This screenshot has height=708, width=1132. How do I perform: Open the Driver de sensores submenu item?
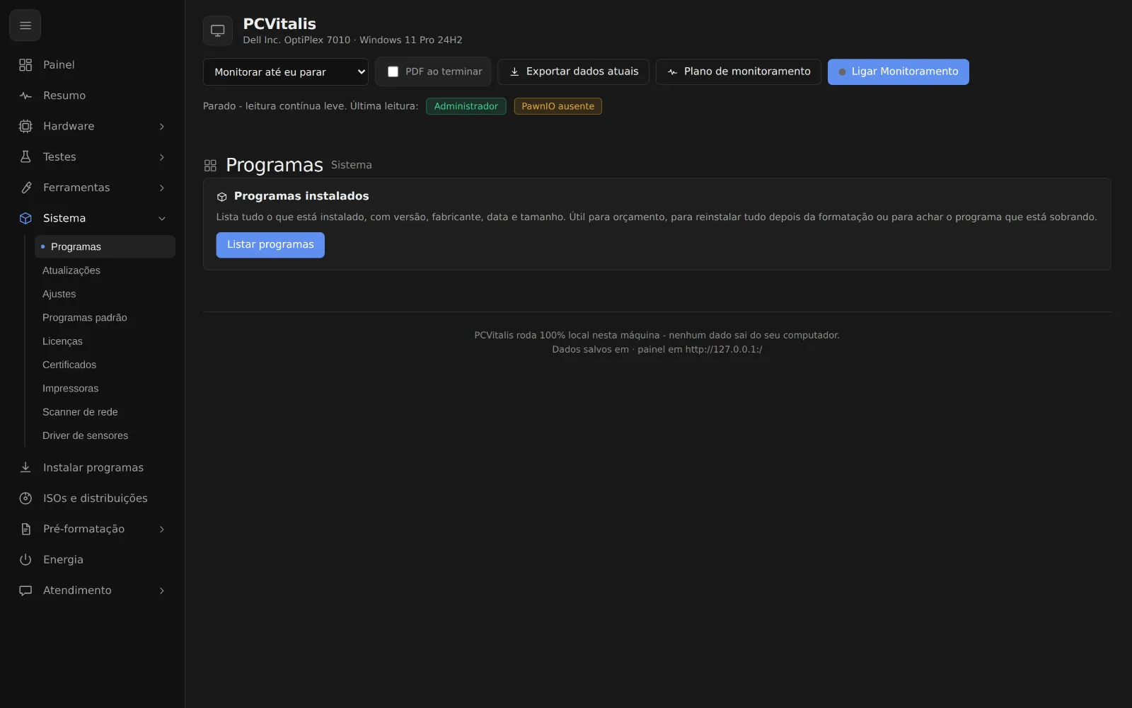tap(105, 435)
